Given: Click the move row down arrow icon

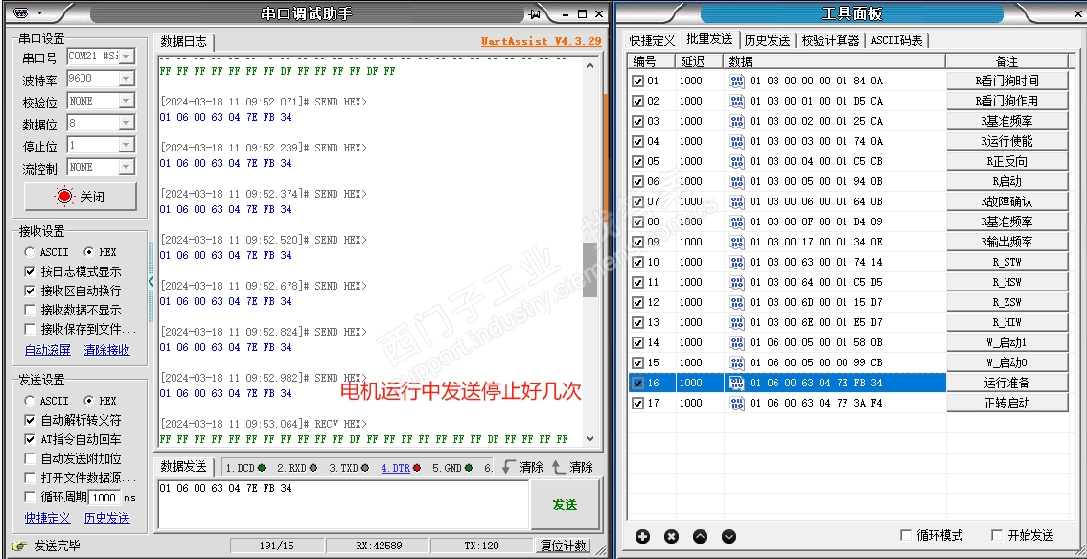Looking at the screenshot, I should [729, 536].
